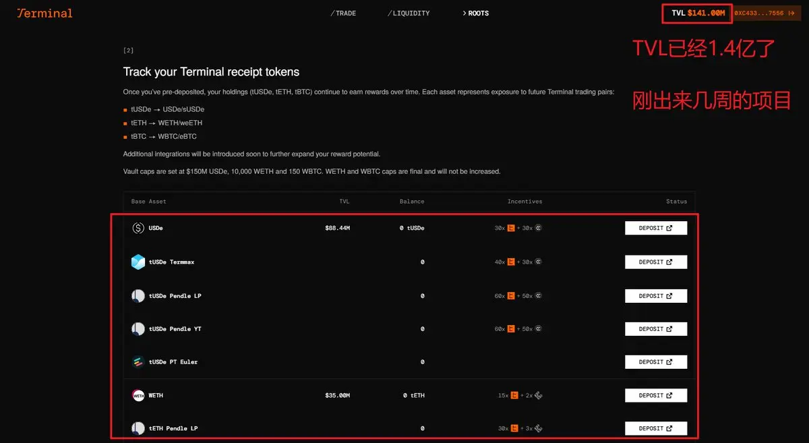Click Terminal 40x icon in tUSDe Termmax row

[x=511, y=262]
